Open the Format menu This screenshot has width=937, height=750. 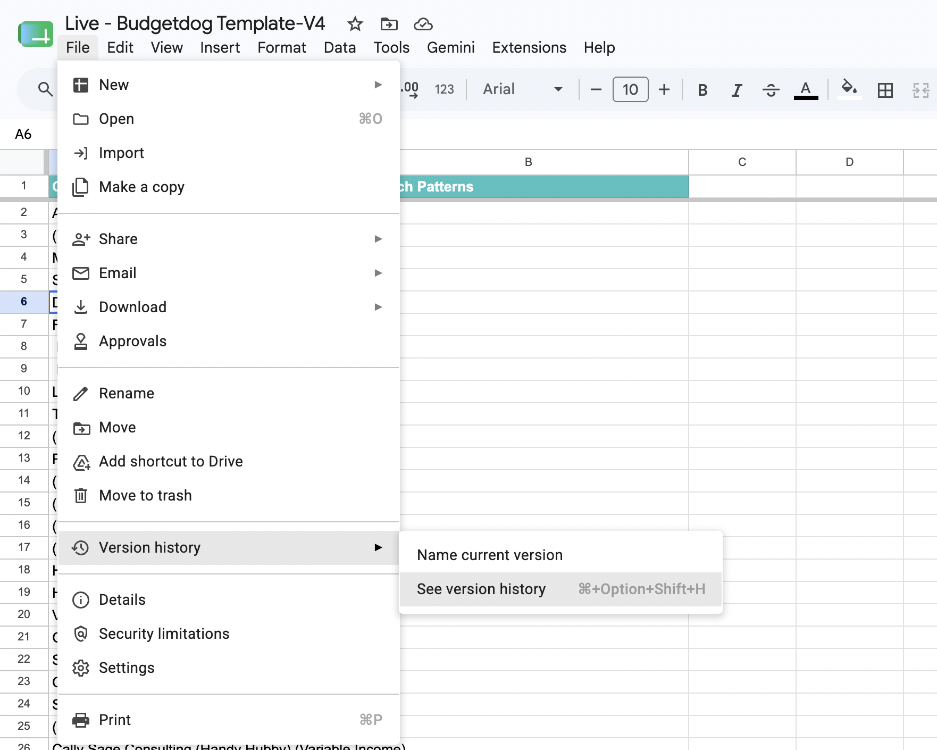pyautogui.click(x=282, y=47)
